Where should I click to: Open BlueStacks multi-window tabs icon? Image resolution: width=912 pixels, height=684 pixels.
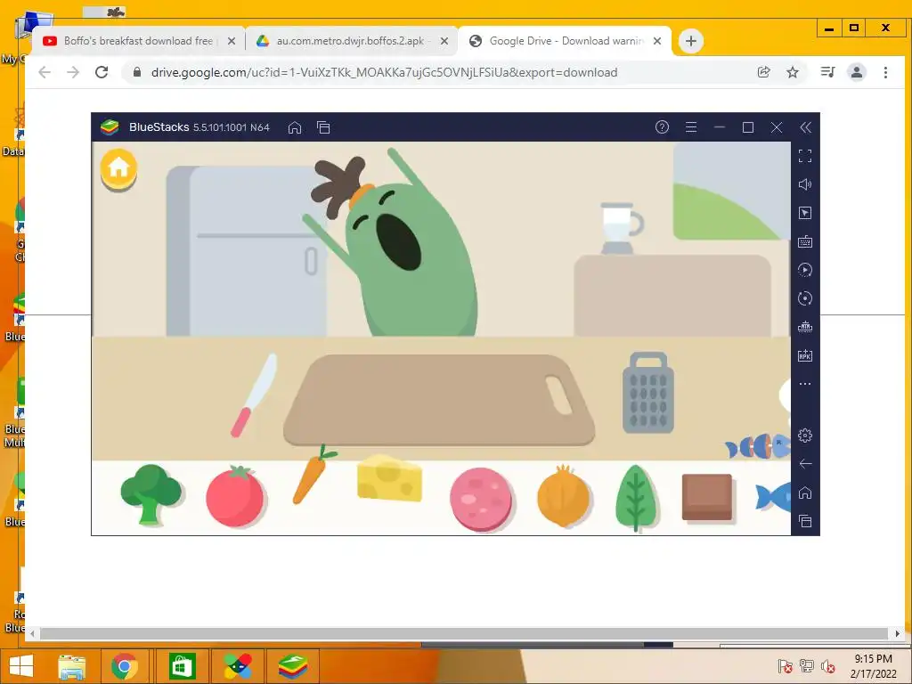coord(323,127)
